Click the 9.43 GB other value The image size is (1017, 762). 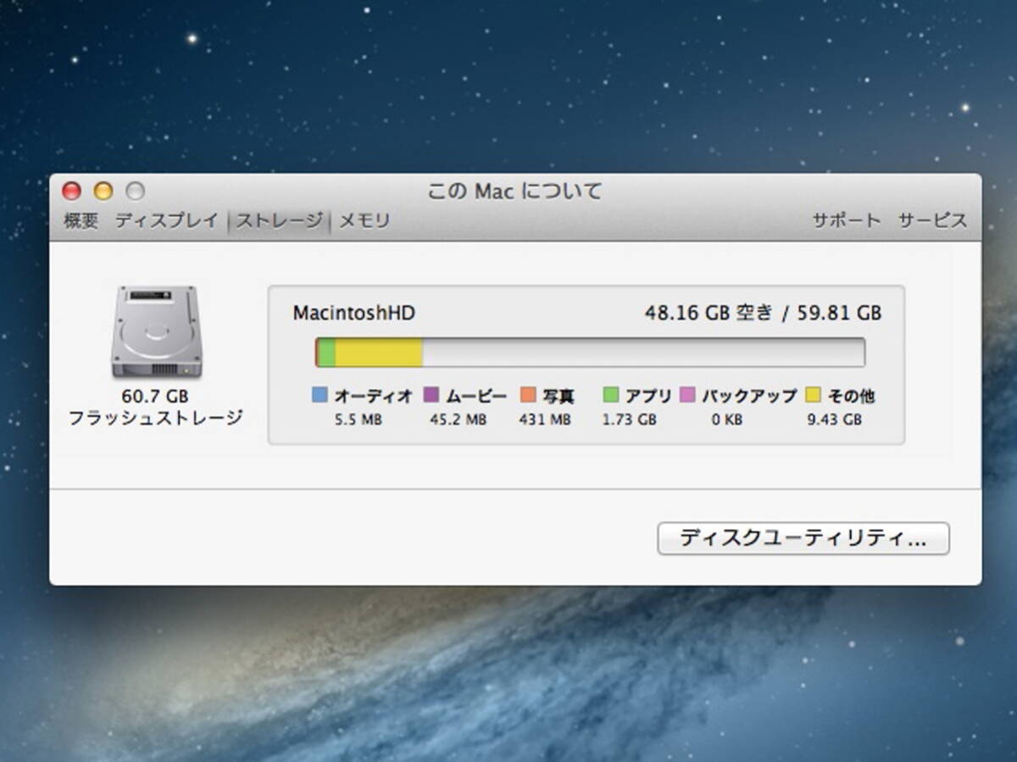[x=834, y=420]
